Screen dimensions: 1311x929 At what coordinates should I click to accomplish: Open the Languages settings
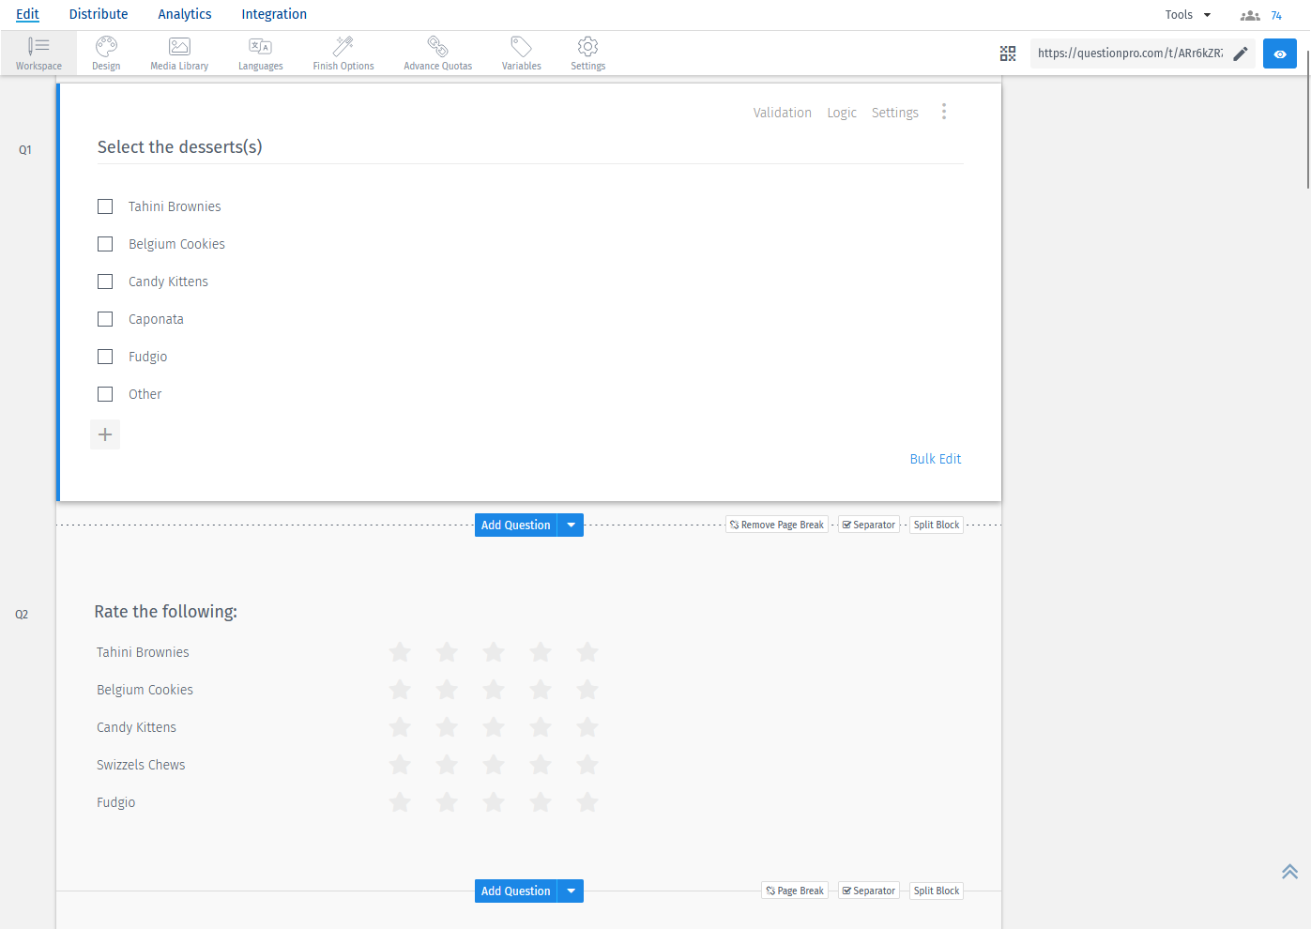260,52
